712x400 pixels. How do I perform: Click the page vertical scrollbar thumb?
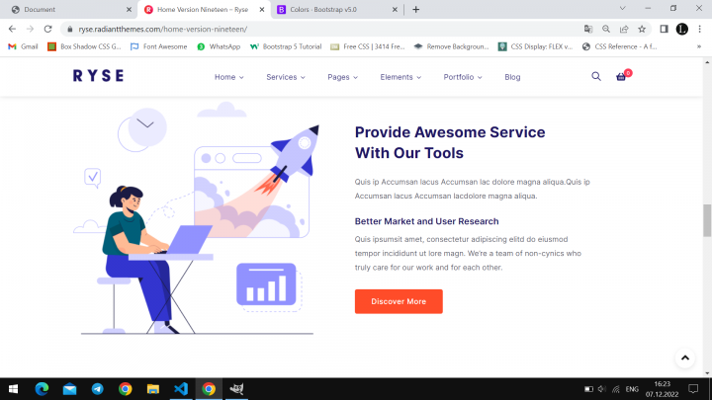click(x=707, y=220)
